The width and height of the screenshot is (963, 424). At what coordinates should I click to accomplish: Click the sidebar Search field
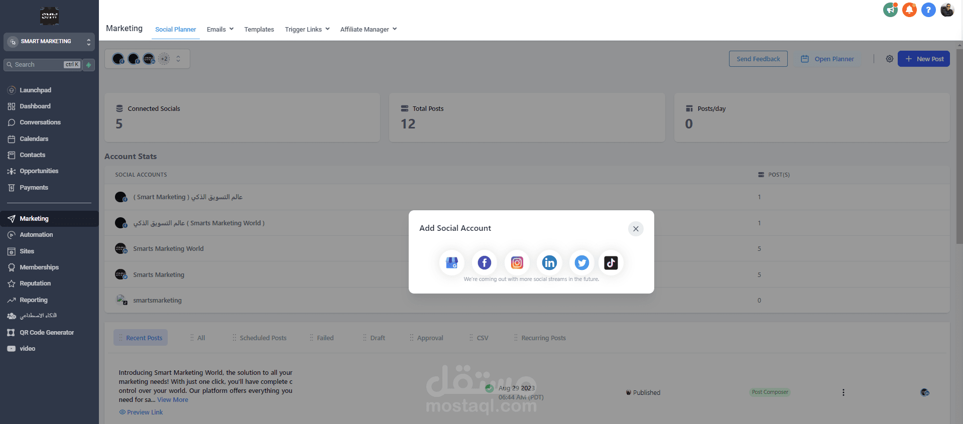43,65
